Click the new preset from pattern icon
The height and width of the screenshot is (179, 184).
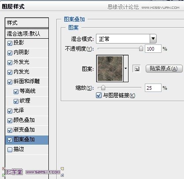click(136, 69)
